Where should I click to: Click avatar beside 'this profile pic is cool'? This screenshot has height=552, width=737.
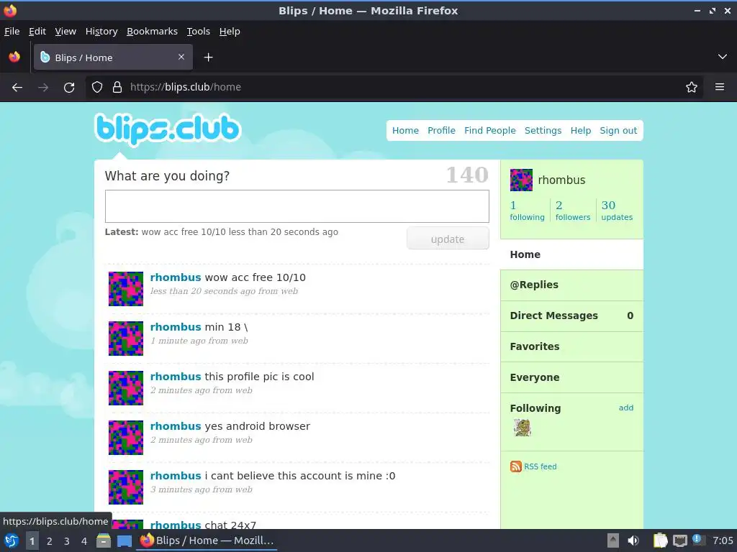pyautogui.click(x=126, y=388)
